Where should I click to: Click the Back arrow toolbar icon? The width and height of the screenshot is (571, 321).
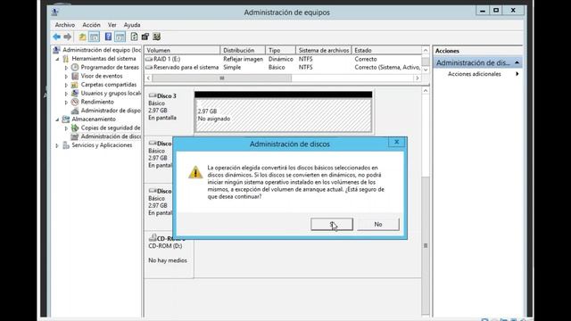(x=56, y=37)
